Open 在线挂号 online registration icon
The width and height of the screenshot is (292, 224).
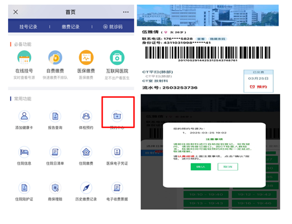click(24, 58)
